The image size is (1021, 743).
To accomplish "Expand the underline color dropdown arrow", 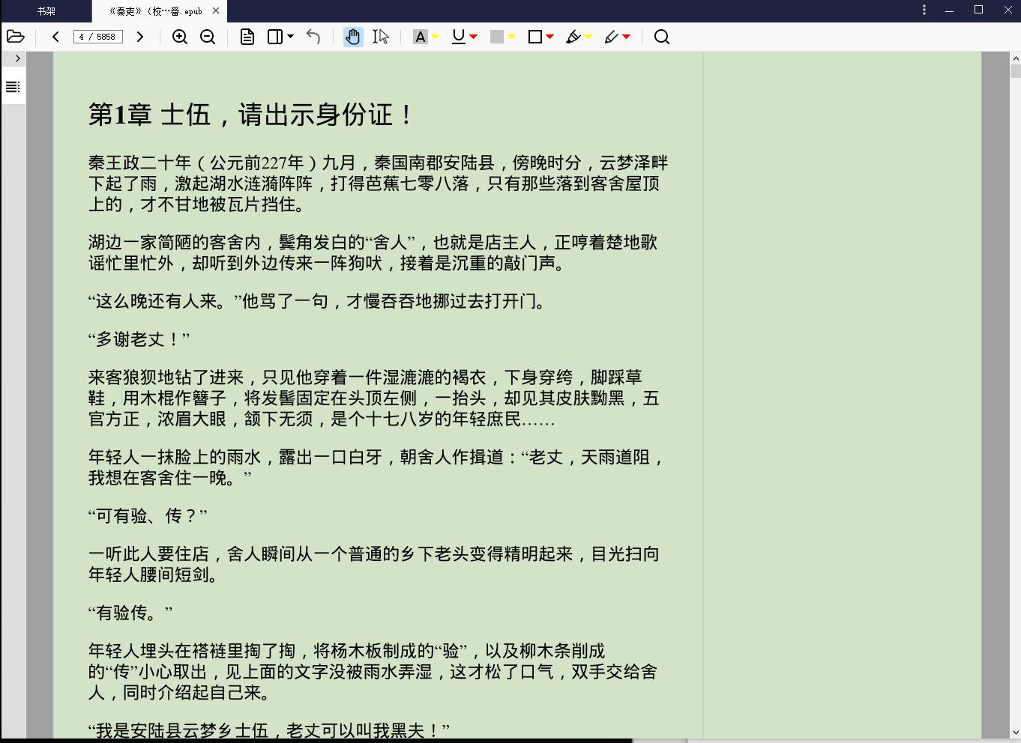I will tap(474, 37).
